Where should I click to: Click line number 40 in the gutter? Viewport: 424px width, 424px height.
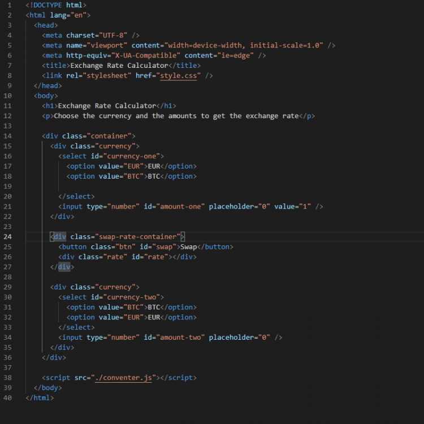click(7, 398)
